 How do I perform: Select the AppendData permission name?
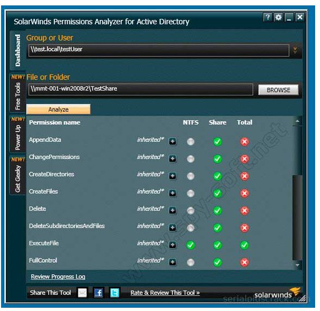point(45,140)
